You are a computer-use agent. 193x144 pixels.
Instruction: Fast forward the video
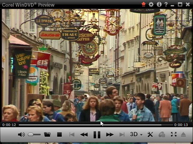110,135
